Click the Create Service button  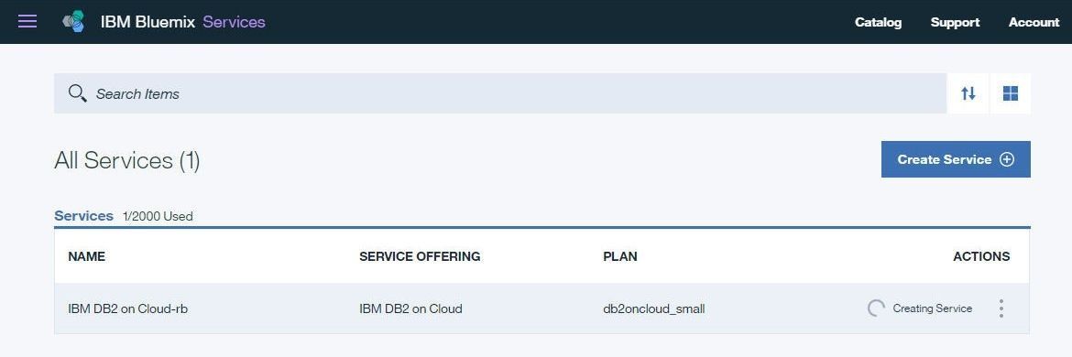[956, 159]
